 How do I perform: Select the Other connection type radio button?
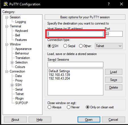pos(81,46)
